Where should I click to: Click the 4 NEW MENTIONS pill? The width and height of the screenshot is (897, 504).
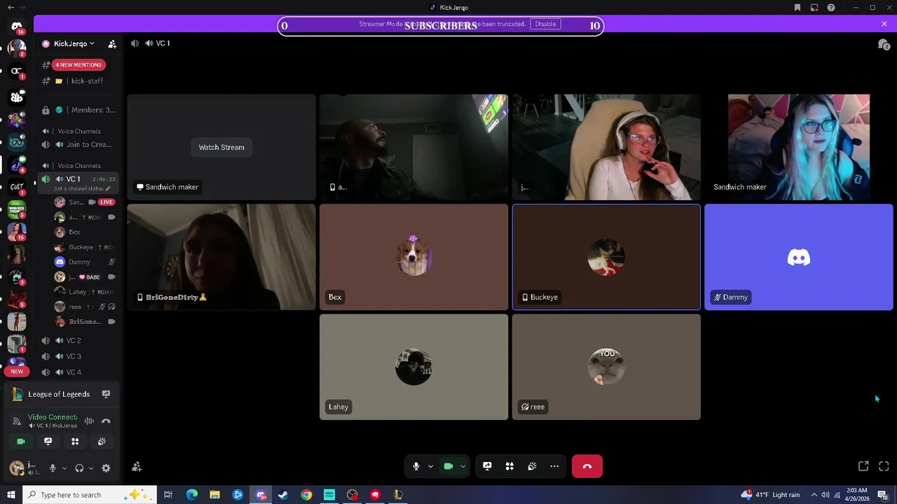tap(78, 64)
